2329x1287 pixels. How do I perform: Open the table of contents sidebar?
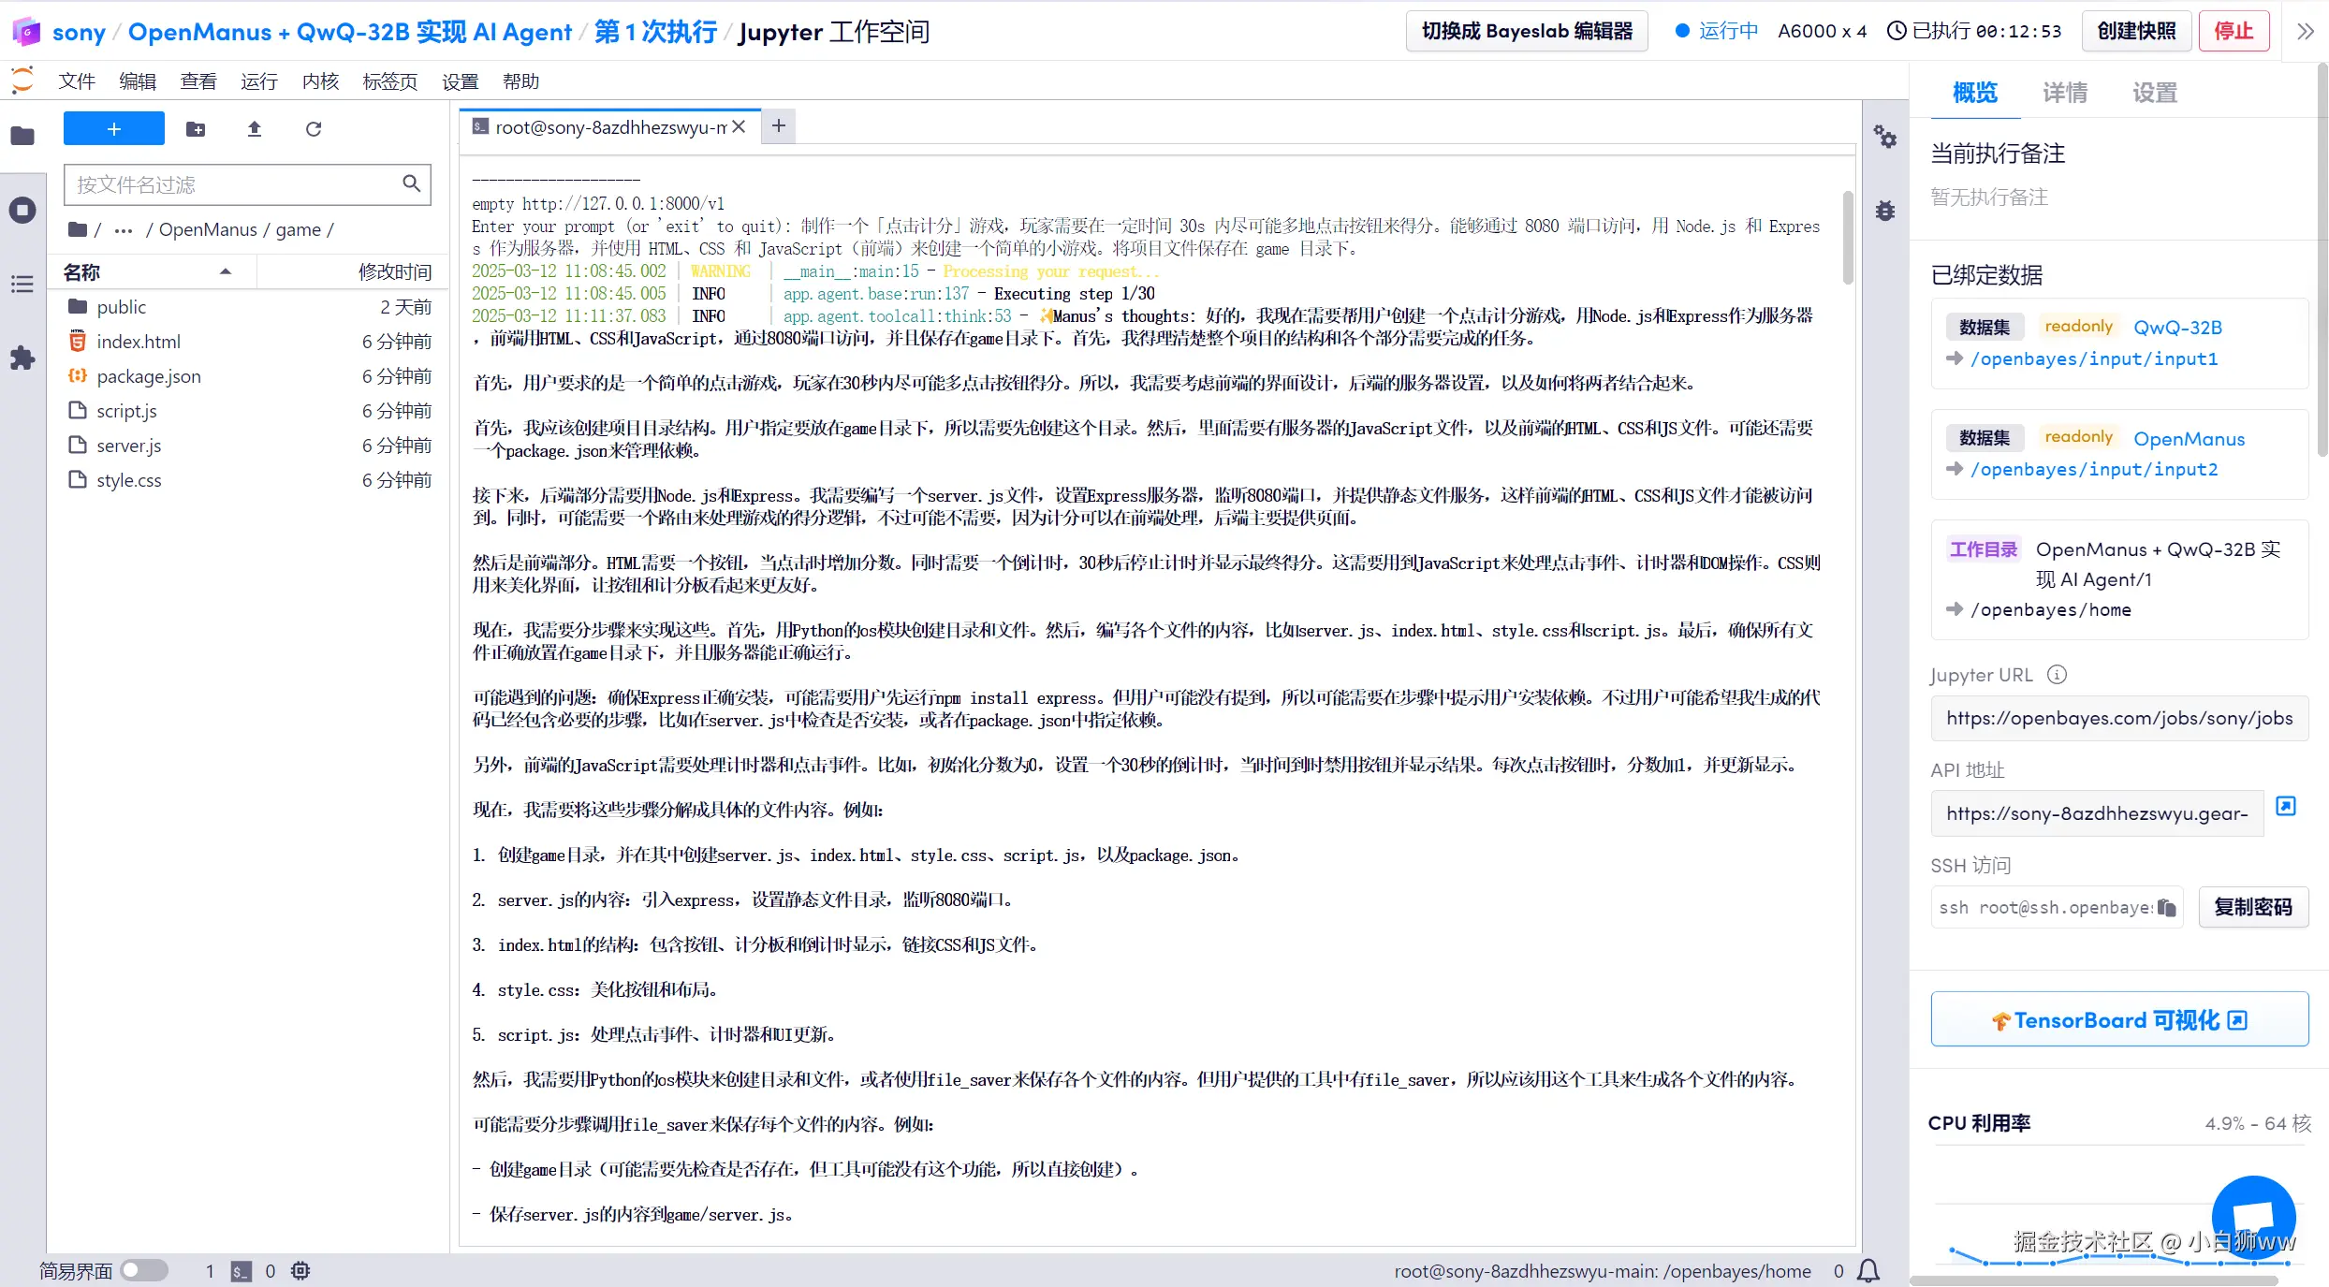(x=22, y=284)
